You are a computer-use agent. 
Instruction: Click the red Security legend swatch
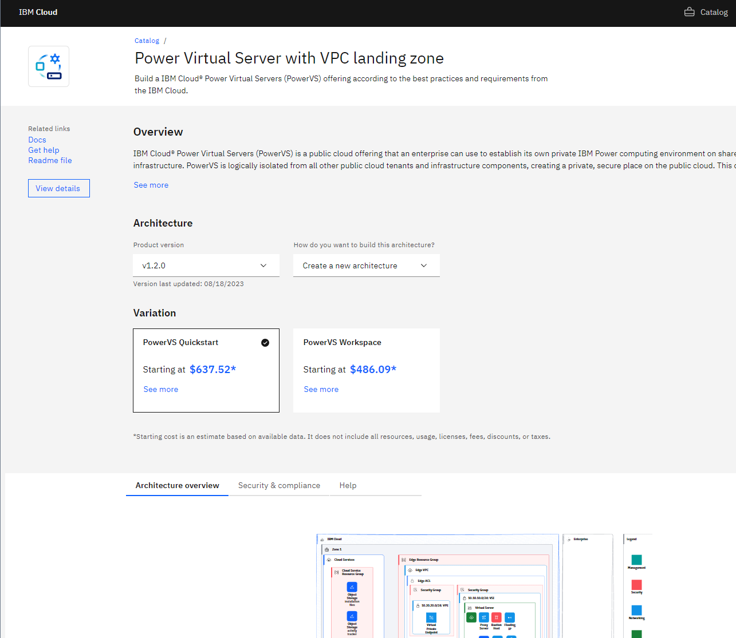click(636, 585)
